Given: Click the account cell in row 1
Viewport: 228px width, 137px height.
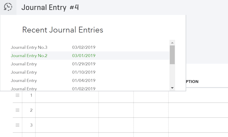Looking at the screenshot, I should (67, 95).
